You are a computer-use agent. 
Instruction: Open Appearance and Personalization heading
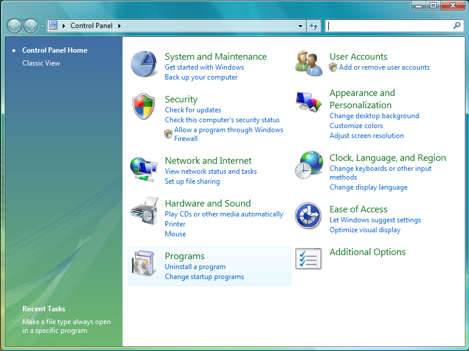click(362, 99)
